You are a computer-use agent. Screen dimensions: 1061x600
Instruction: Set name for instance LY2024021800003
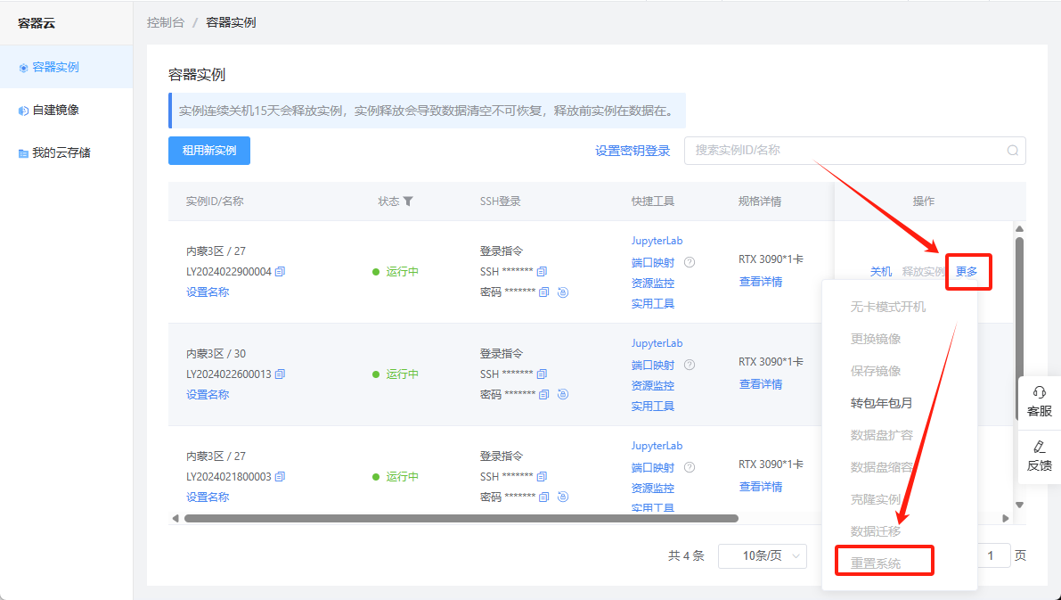pyautogui.click(x=208, y=497)
